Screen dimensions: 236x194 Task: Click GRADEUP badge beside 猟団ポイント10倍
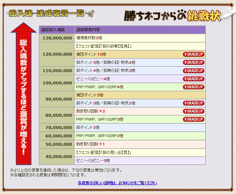194,54
